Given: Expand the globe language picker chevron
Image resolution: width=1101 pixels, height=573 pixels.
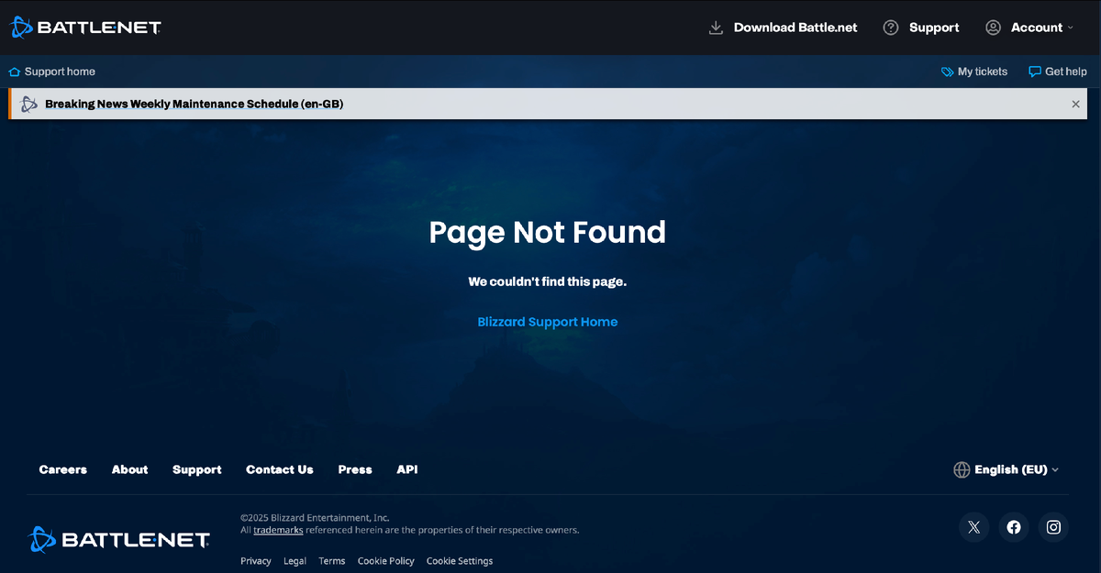Looking at the screenshot, I should [1057, 469].
